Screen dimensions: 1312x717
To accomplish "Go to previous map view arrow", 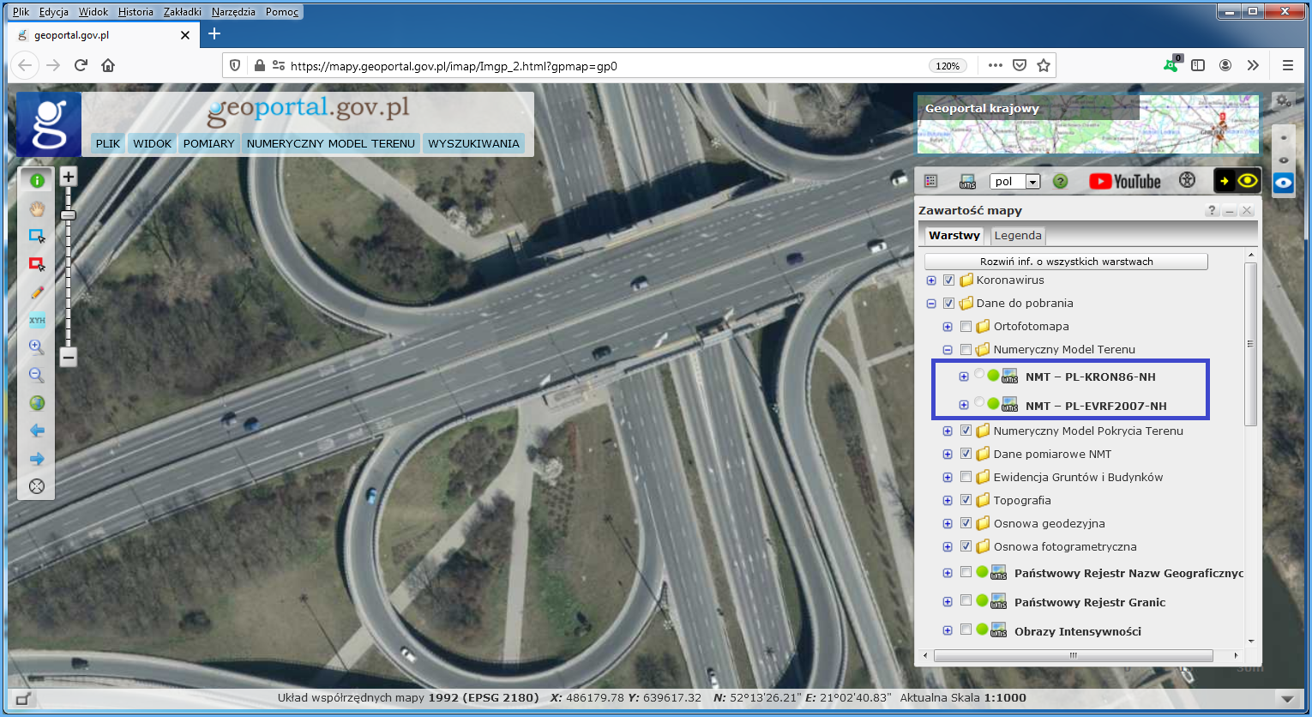I will pyautogui.click(x=37, y=431).
